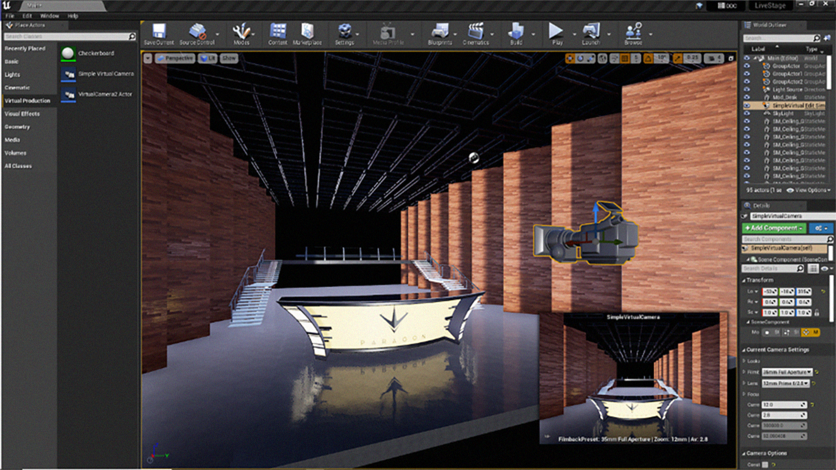Toggle the scale lock icon in Transform

click(x=816, y=313)
